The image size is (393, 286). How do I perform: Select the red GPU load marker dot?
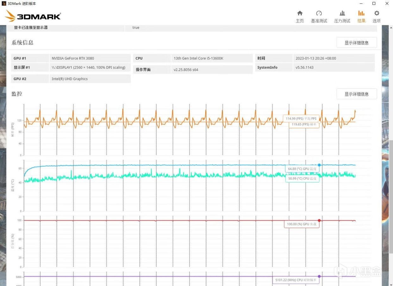[x=319, y=221]
